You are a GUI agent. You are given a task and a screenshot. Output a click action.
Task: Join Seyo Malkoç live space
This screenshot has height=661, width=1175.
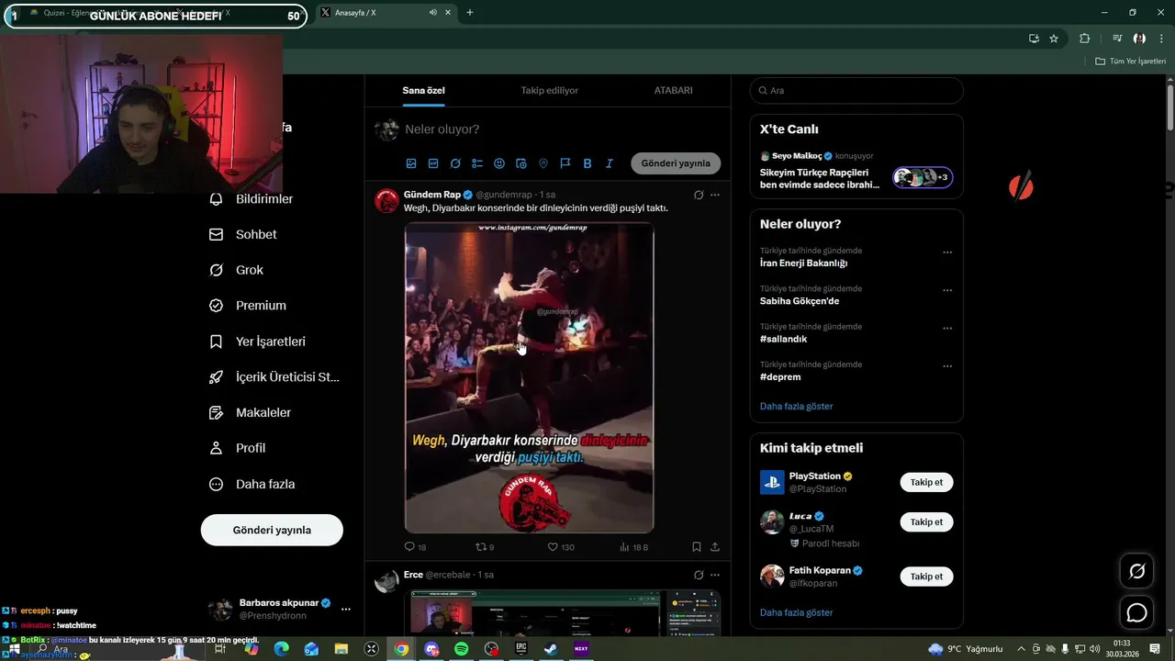(856, 172)
